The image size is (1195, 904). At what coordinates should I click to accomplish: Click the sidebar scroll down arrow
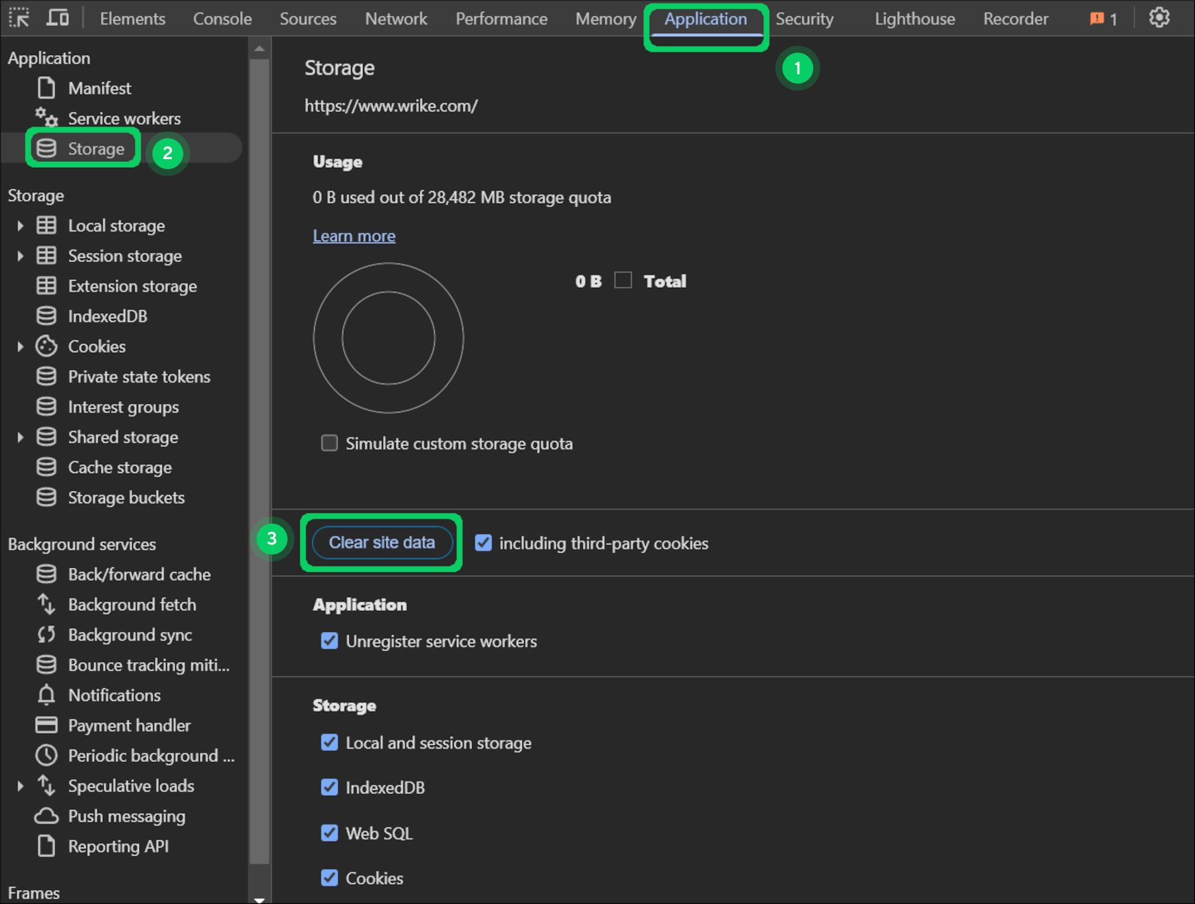(260, 899)
